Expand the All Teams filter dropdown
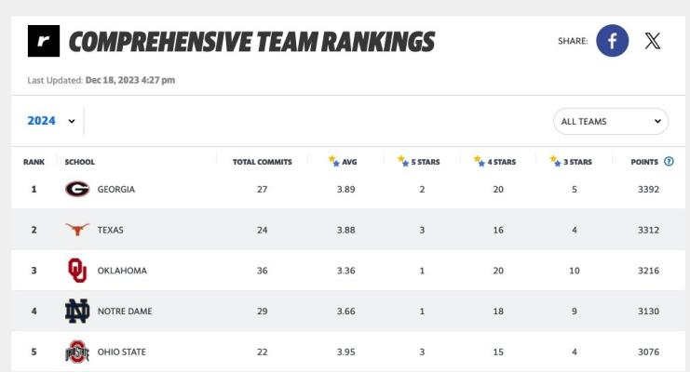Screen dimensions: 690x372 [x=611, y=121]
